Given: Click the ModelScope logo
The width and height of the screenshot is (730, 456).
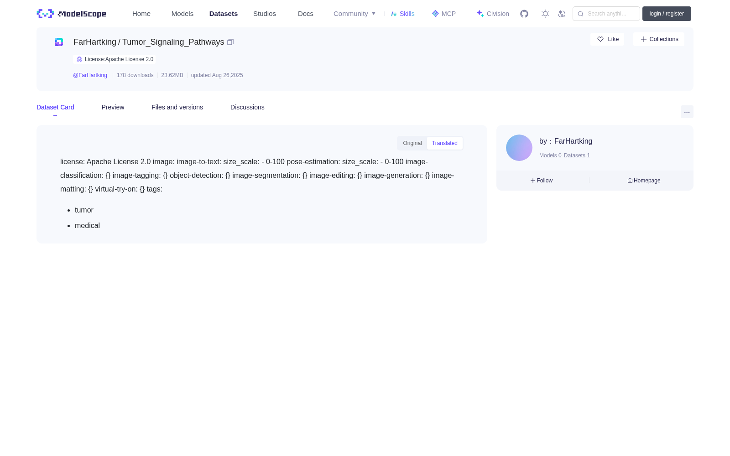Looking at the screenshot, I should 71,14.
